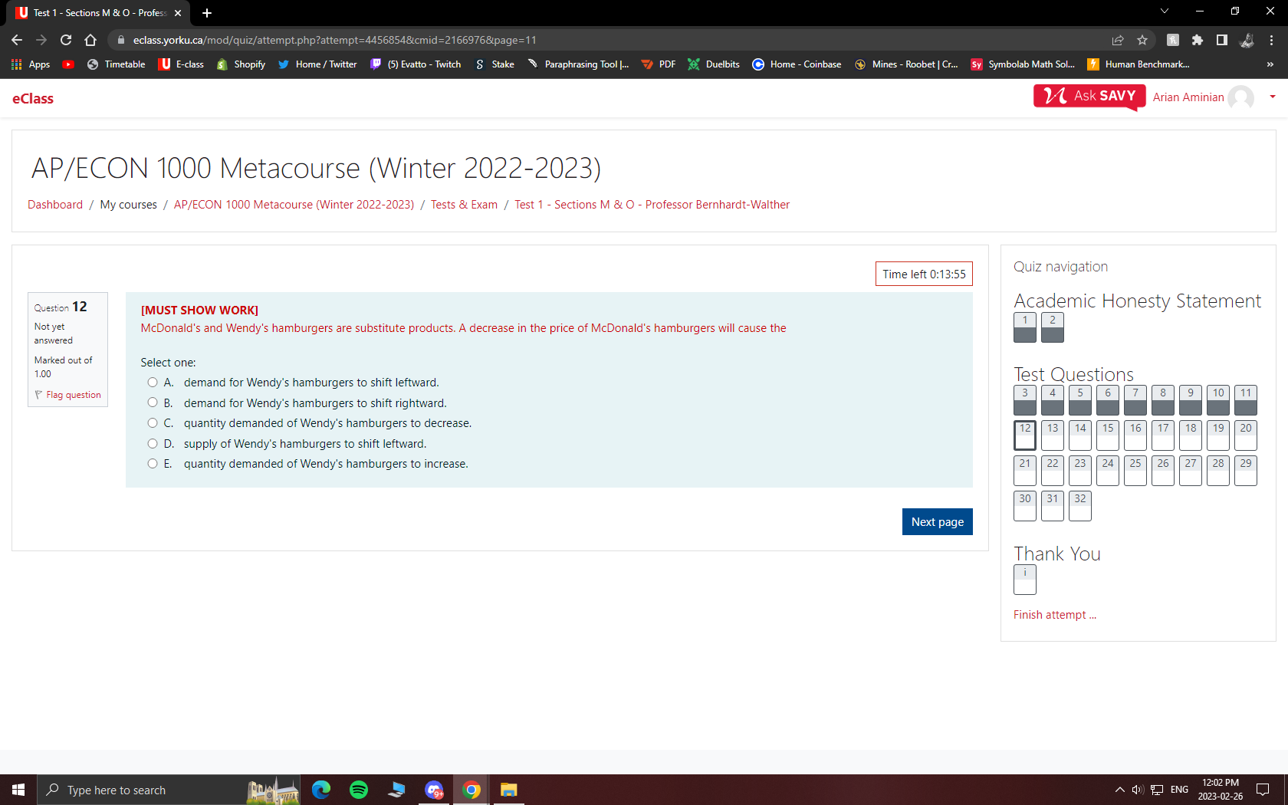Select option A demand shifts leftward

tap(153, 383)
